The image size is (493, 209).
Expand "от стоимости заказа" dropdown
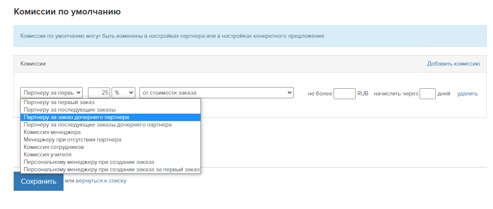pyautogui.click(x=217, y=93)
